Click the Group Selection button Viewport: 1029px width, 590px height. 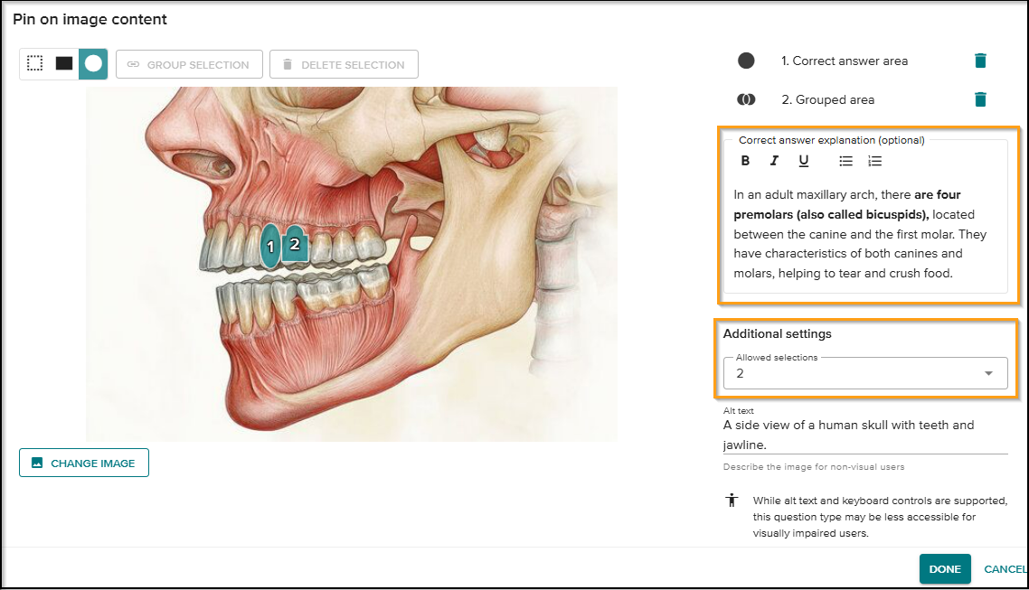[x=189, y=65]
